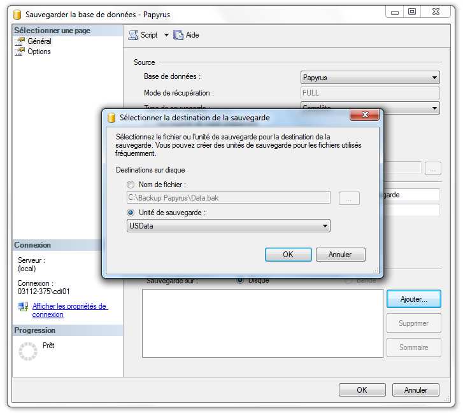Click Annuler in the destination dialog
Viewport: 463px width, 415px height.
(340, 255)
